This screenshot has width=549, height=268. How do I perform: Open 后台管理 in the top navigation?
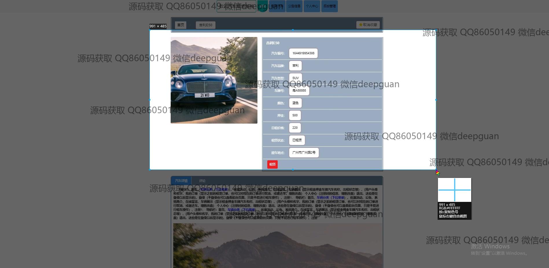[x=329, y=6]
